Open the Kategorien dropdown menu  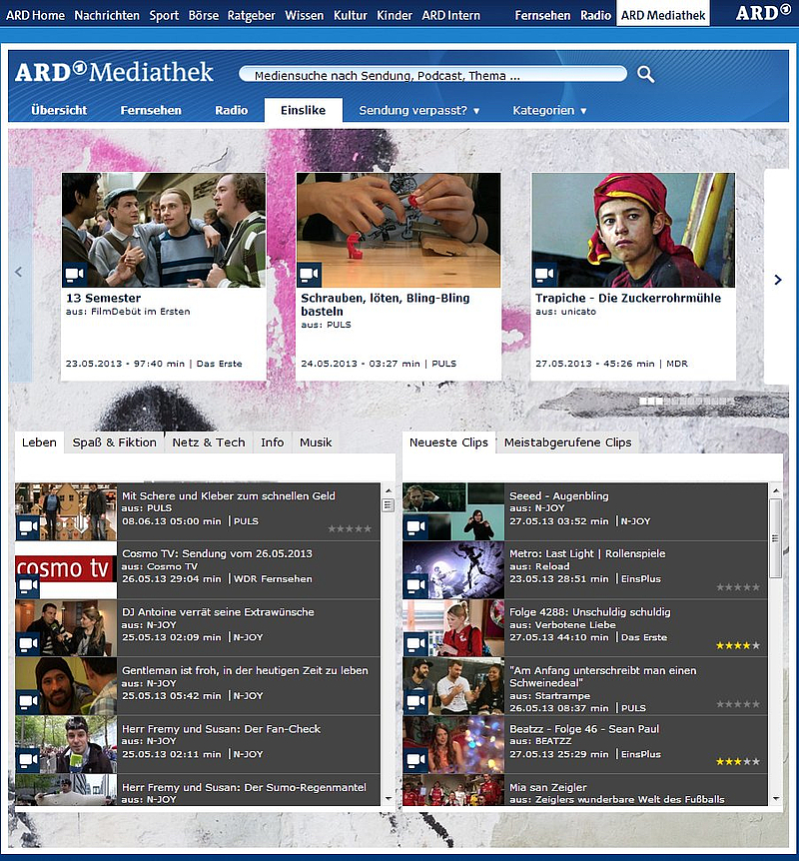point(549,111)
